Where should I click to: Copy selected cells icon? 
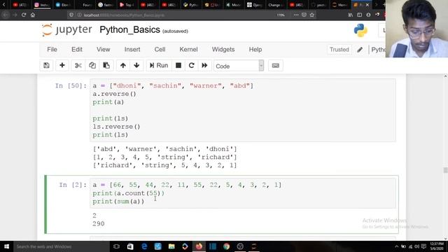(92, 65)
